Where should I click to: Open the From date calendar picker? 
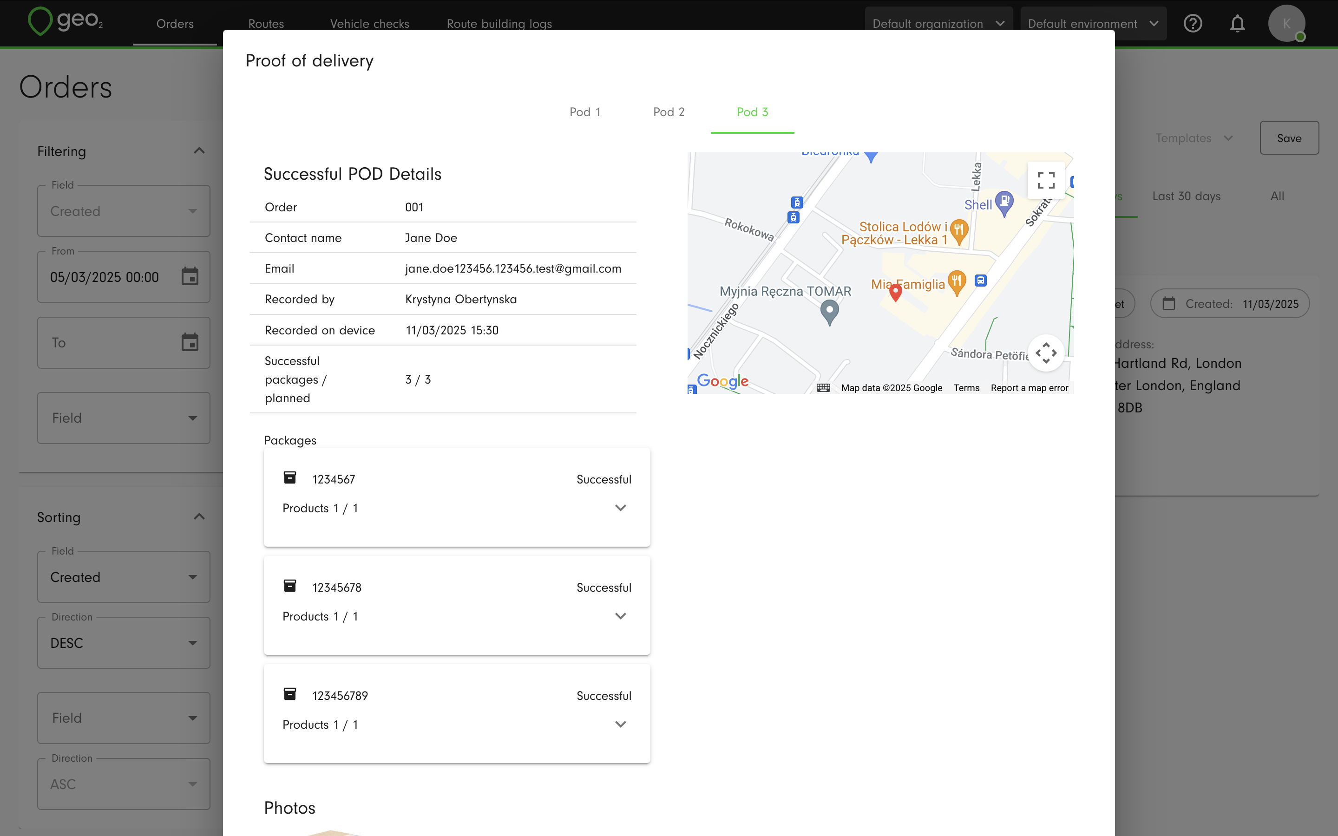click(x=190, y=276)
